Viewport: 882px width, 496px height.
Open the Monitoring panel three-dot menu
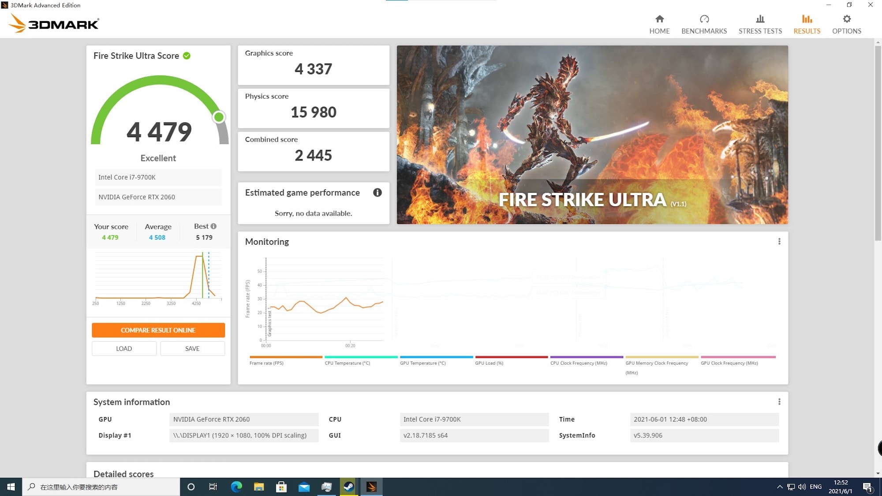point(779,242)
